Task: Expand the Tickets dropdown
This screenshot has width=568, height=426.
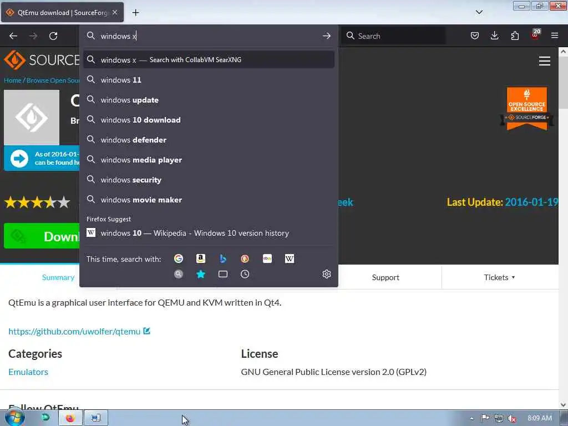Action: (x=499, y=277)
